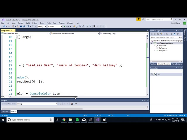This screenshot has height=140, width=187.
Task: Click the Undo arrow icon
Action: pos(28,26)
